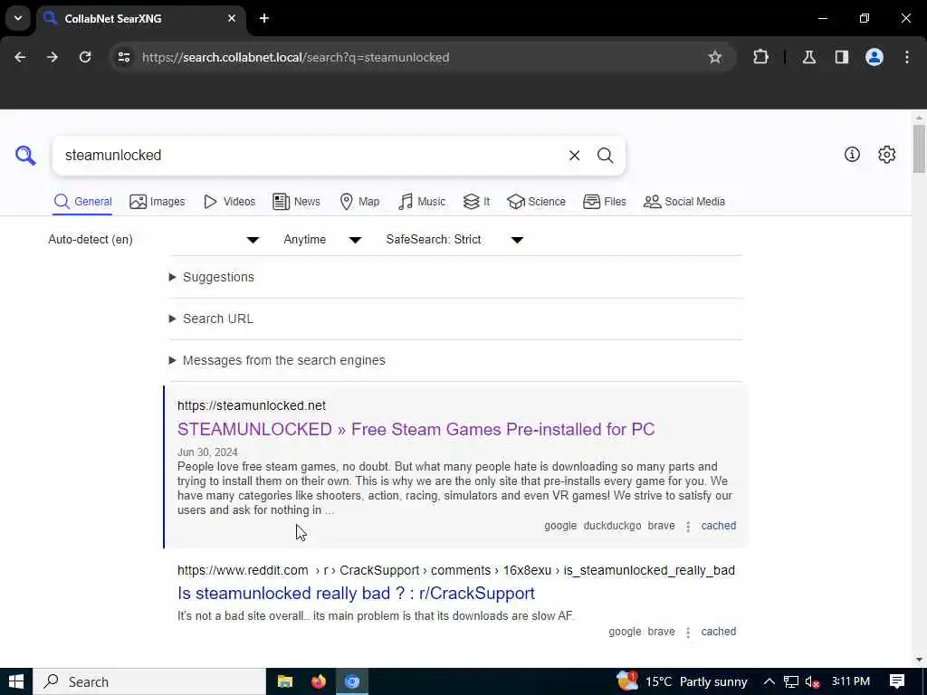The height and width of the screenshot is (695, 927).
Task: Switch to the Files category tab
Action: pyautogui.click(x=604, y=202)
